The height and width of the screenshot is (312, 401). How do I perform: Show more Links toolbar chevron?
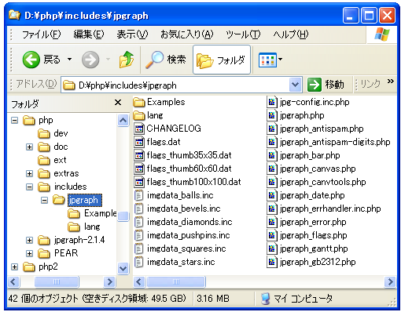391,81
